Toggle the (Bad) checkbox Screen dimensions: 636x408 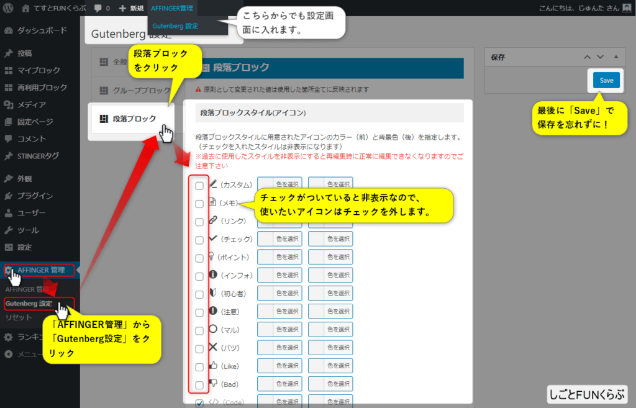[x=199, y=385]
